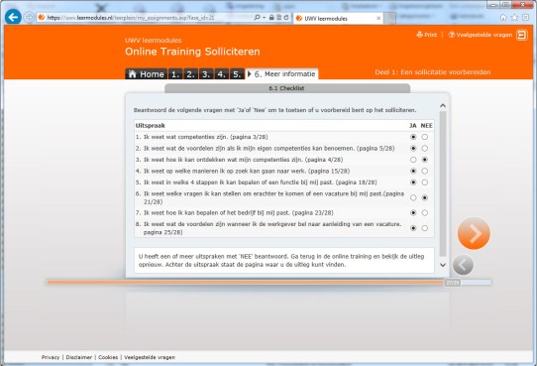
Task: Select NEE for statement 2 voordelen competenties
Action: (425, 149)
